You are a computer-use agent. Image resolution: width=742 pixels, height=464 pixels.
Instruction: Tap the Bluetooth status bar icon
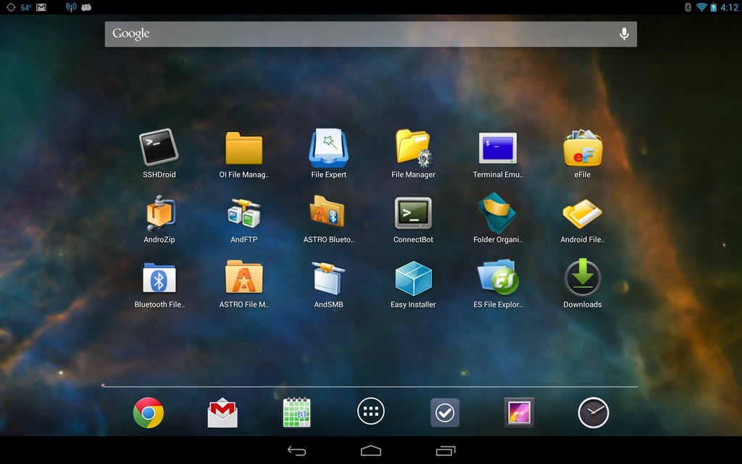(x=688, y=7)
